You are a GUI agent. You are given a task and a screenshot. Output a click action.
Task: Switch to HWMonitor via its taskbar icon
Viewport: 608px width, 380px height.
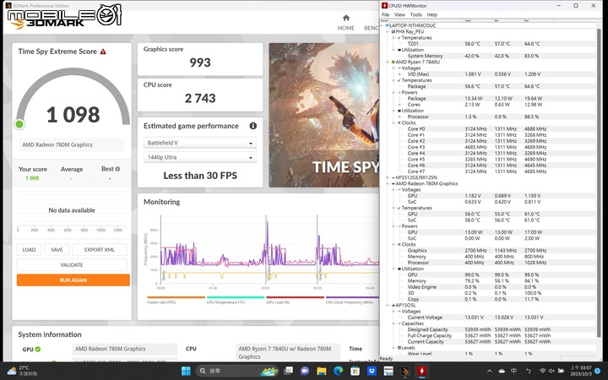click(421, 371)
